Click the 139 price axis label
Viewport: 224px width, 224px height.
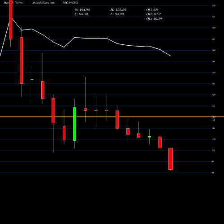[x=214, y=73]
